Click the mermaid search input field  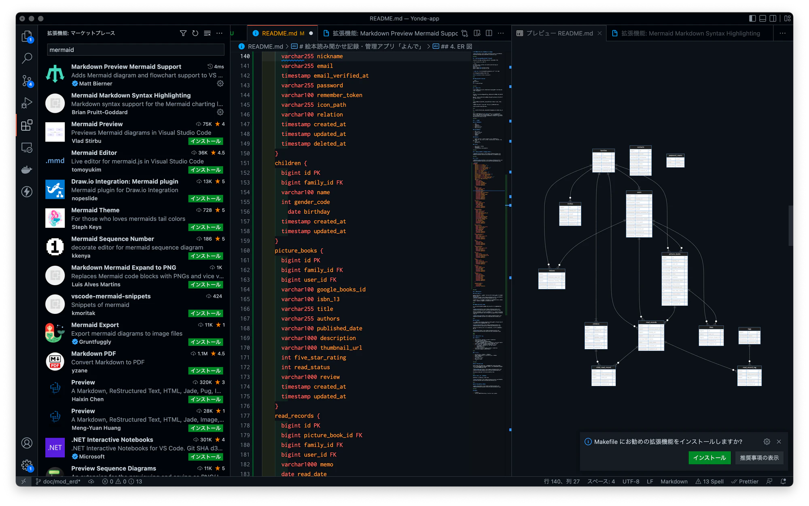pyautogui.click(x=136, y=50)
